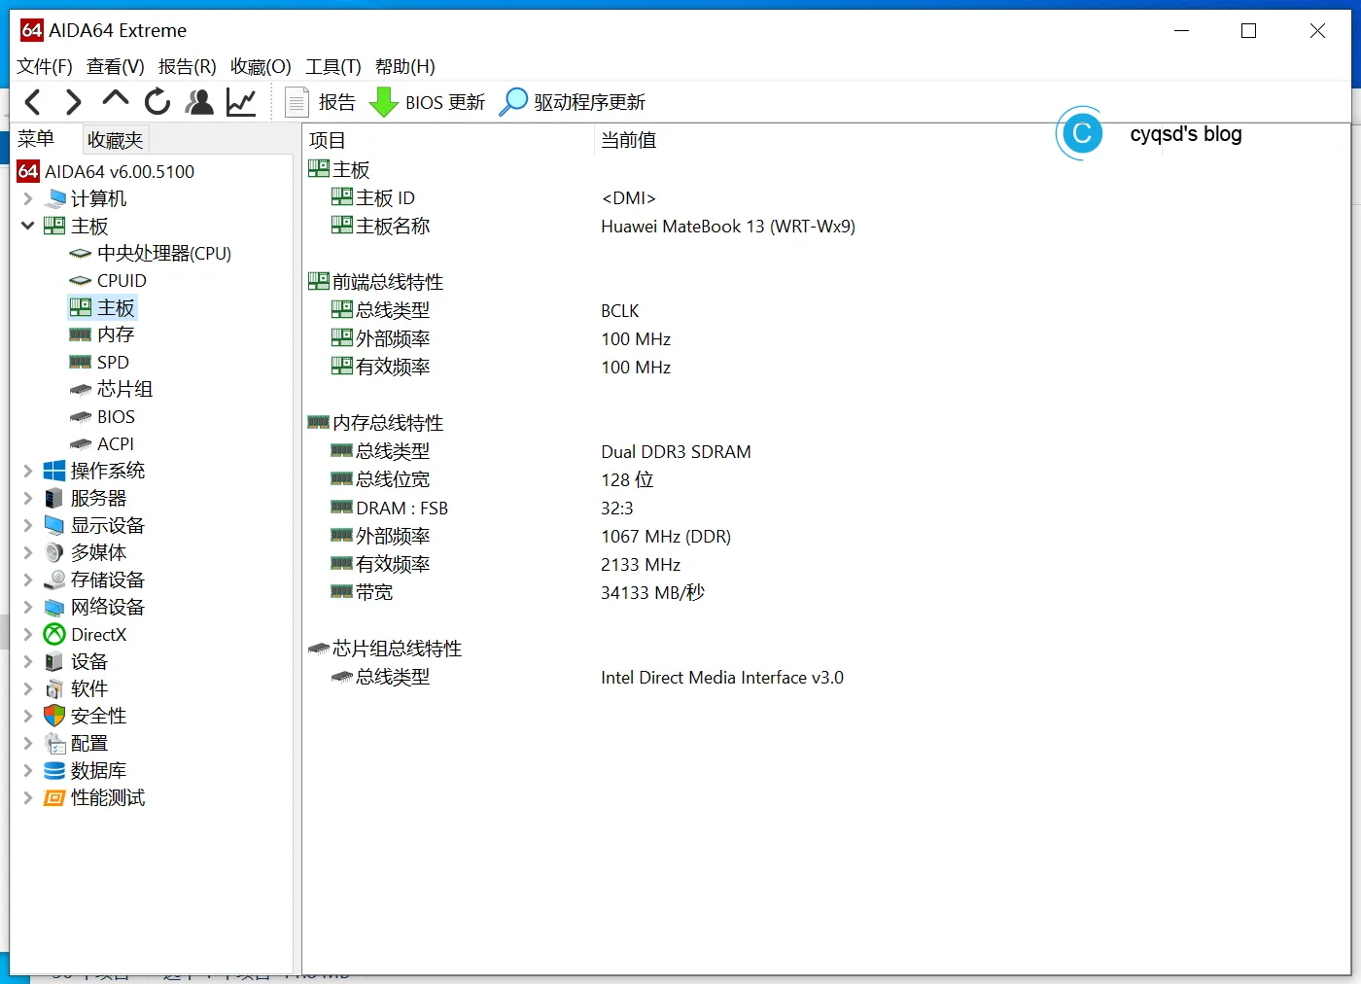This screenshot has width=1361, height=984.
Task: Open the graph chart toolbar icon
Action: 240,102
